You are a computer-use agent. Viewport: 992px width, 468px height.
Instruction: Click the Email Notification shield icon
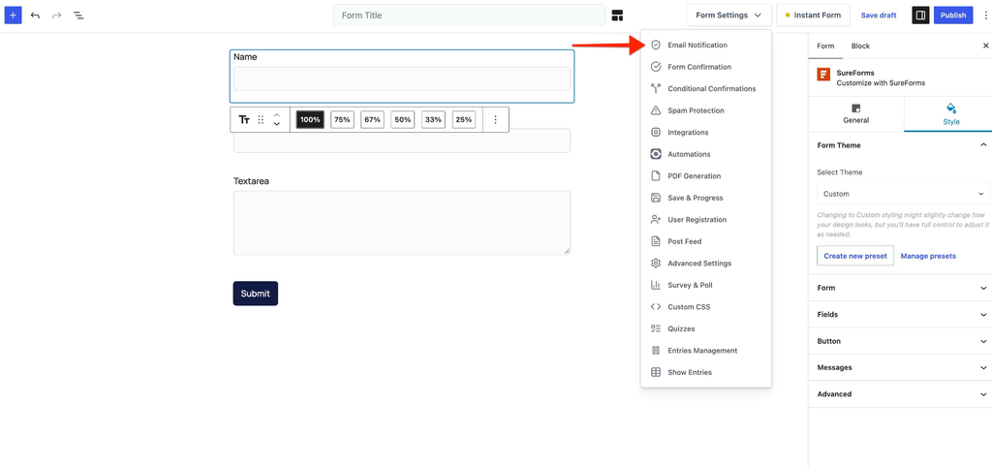[656, 45]
